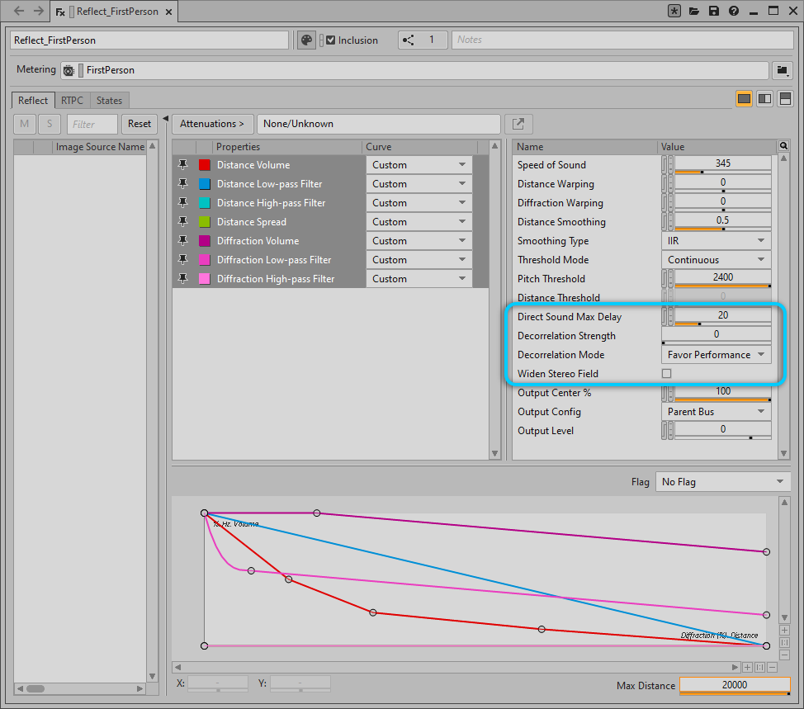Screen dimensions: 804x709
Task: Toggle the M mute button
Action: pyautogui.click(x=24, y=124)
